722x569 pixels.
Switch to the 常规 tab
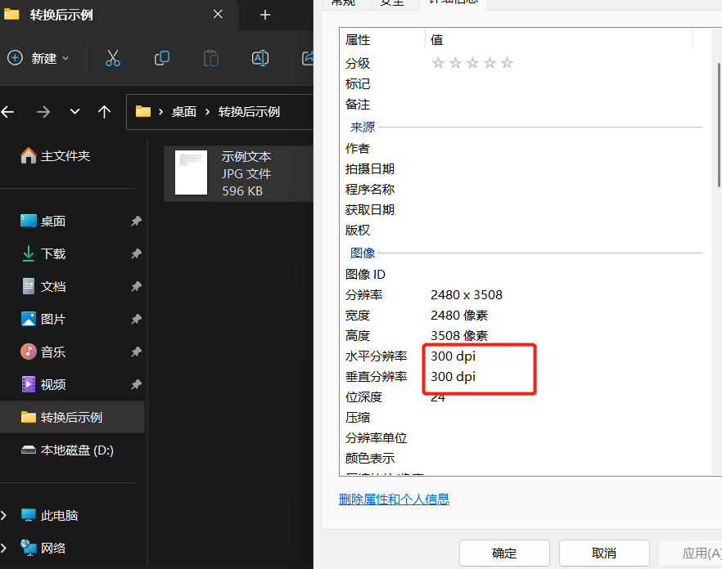click(344, 3)
